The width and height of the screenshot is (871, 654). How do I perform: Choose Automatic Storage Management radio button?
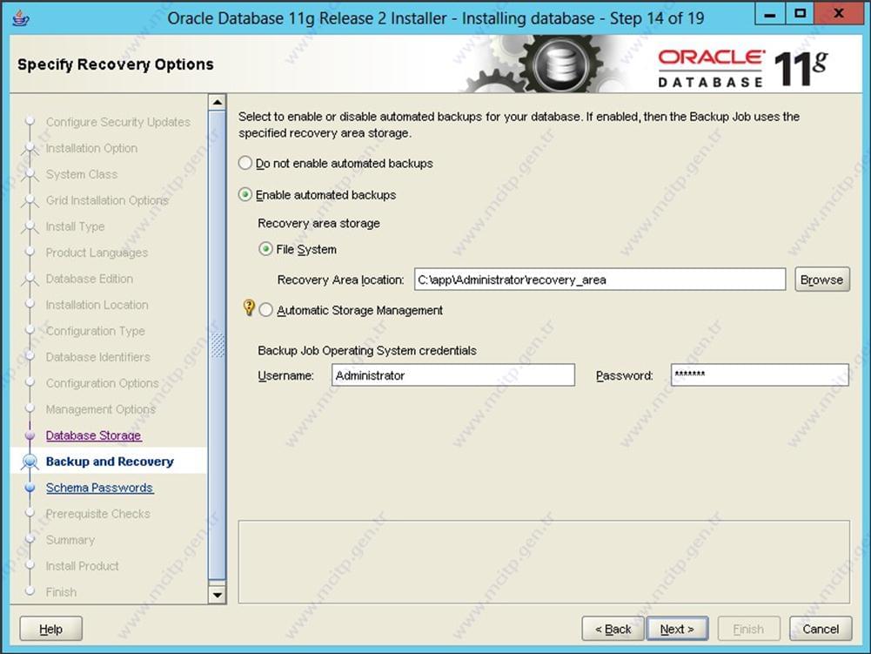pos(265,310)
